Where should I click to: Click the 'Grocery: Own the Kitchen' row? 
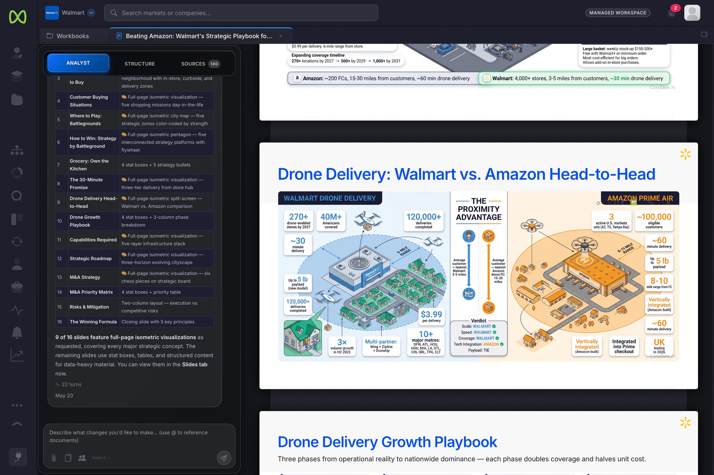pyautogui.click(x=134, y=165)
